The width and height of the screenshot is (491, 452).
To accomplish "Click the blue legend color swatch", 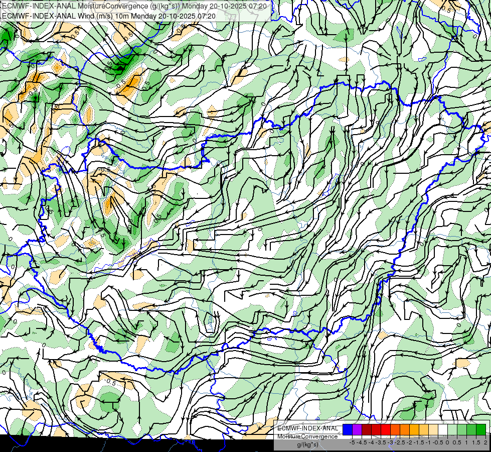I will pos(348,430).
